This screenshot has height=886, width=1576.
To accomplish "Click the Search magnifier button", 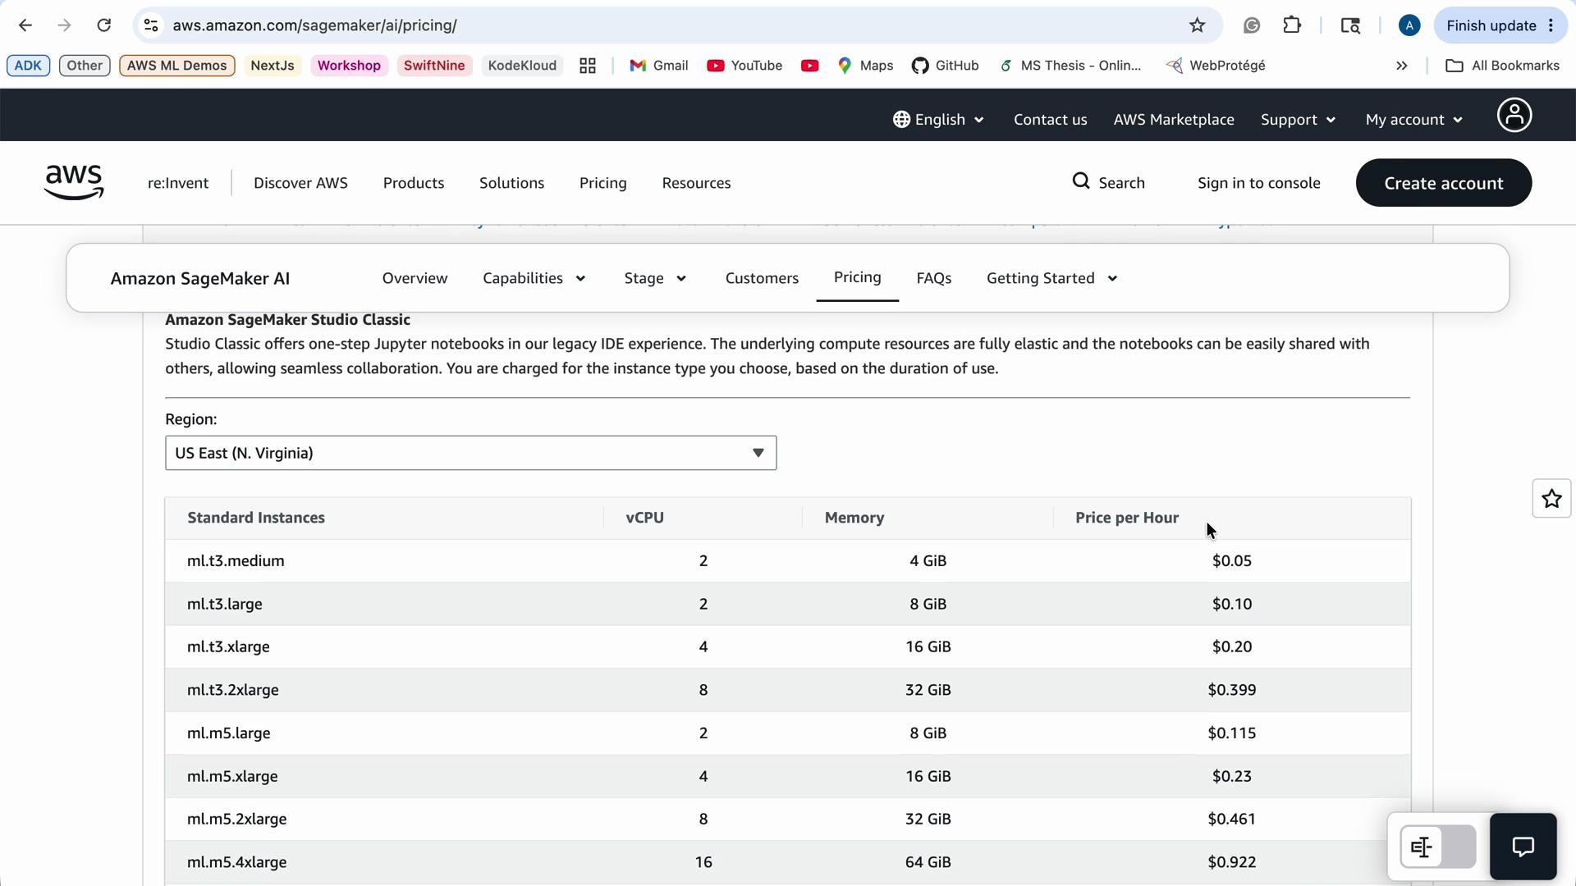I will [1108, 182].
